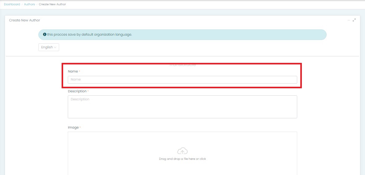Click the default organization language notice
Viewport: 365px width, 175px height.
point(182,35)
